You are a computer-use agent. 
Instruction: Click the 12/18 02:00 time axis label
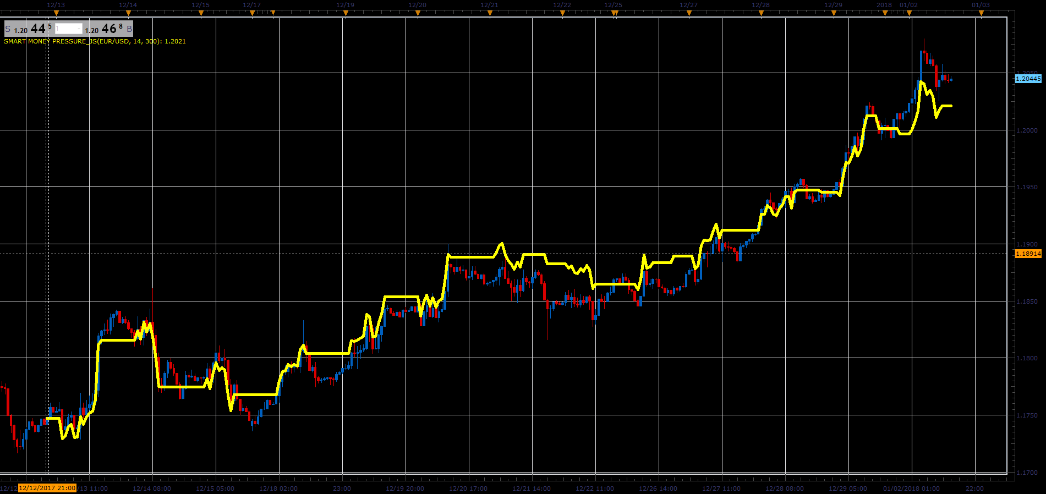278,488
